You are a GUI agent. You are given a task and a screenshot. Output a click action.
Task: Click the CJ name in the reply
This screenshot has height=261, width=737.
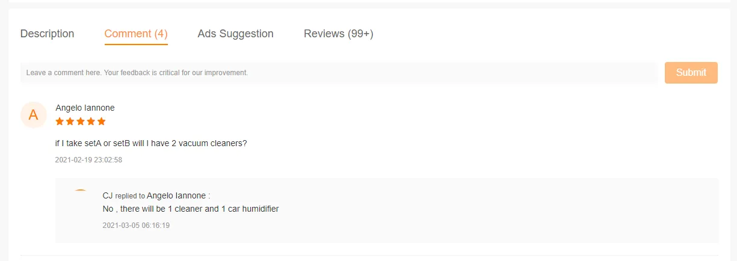point(108,195)
